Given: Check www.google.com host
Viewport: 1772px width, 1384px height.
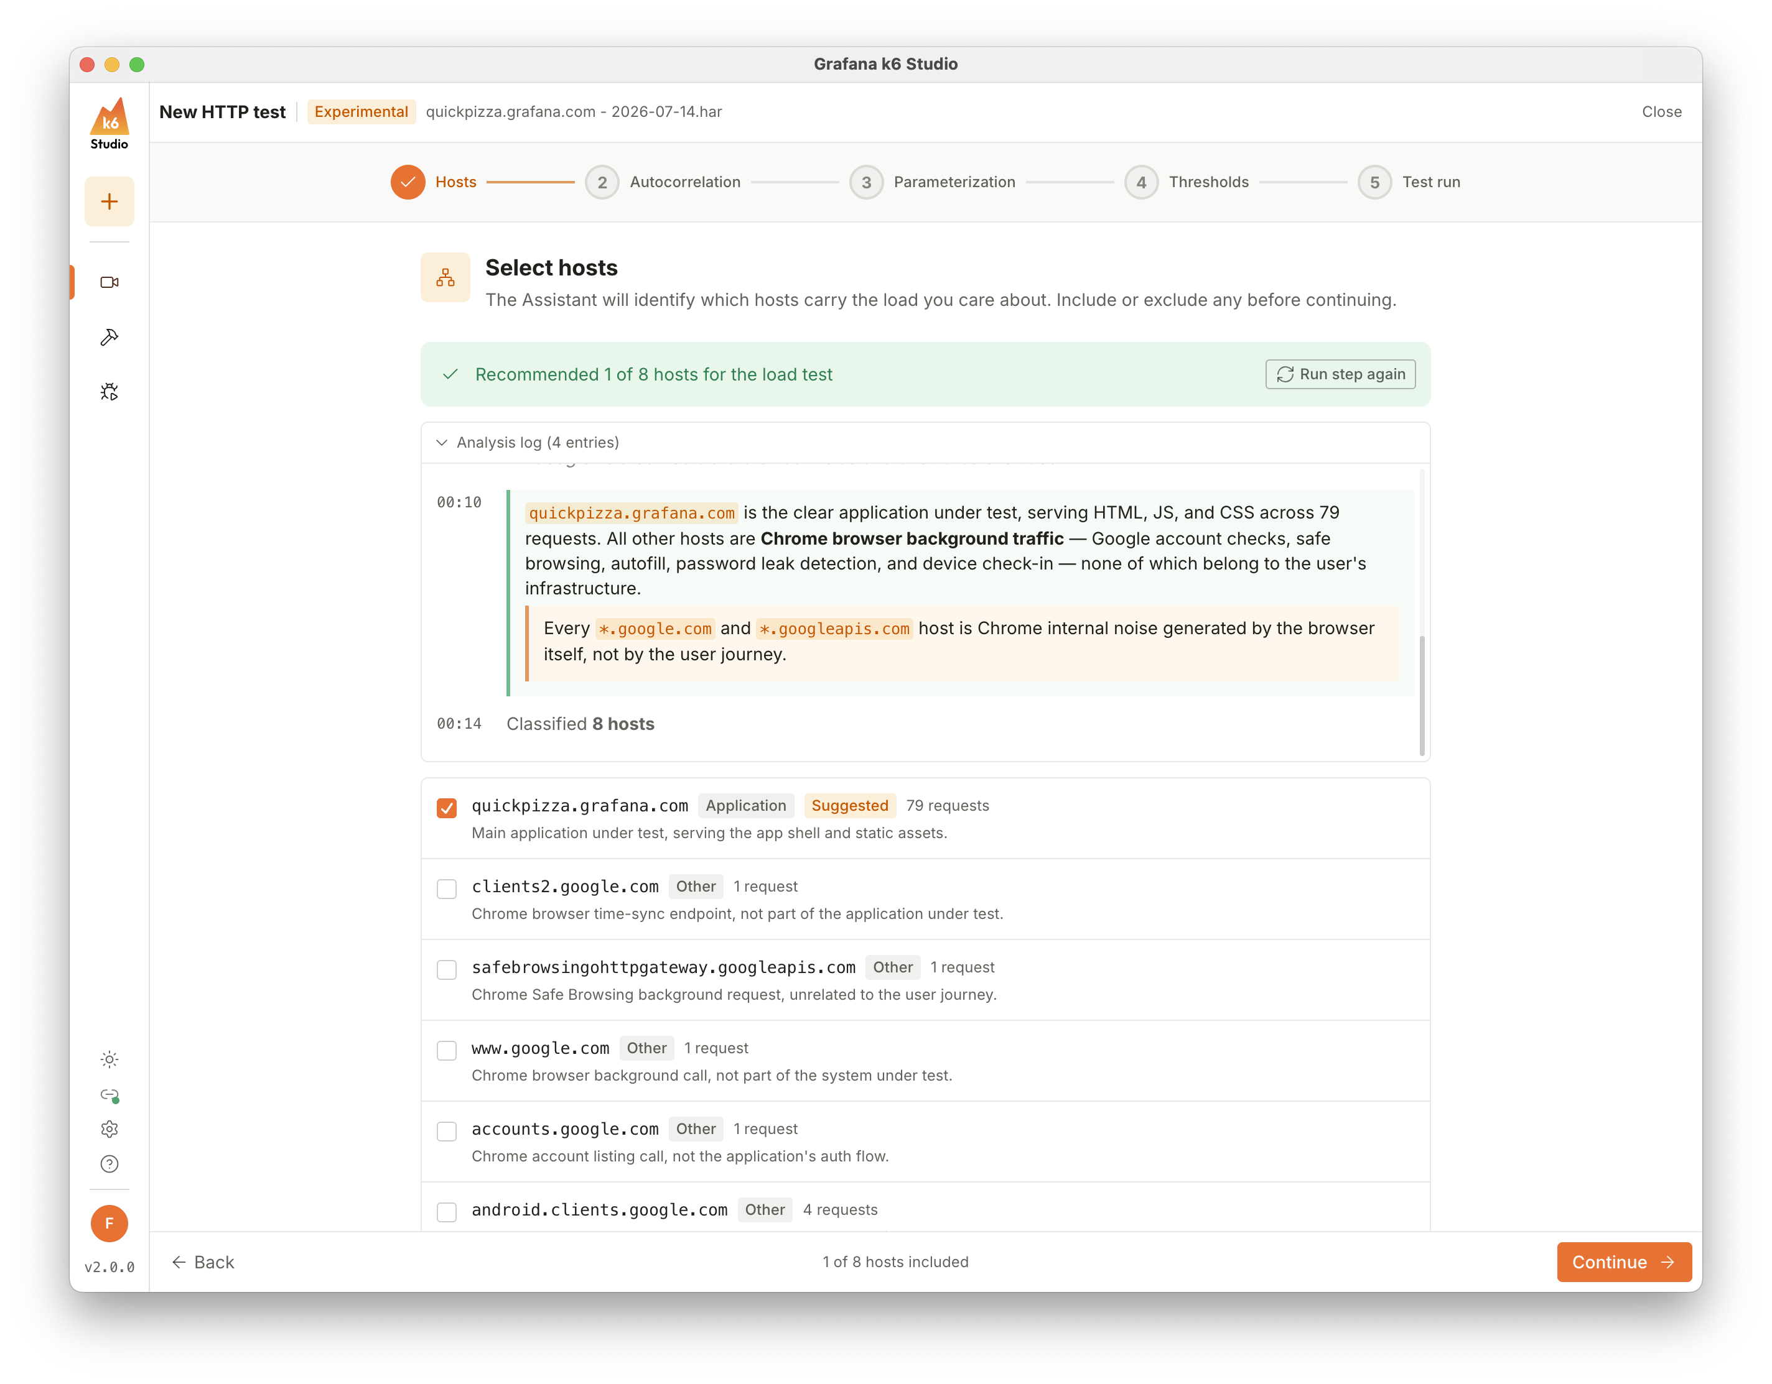Looking at the screenshot, I should pos(446,1051).
